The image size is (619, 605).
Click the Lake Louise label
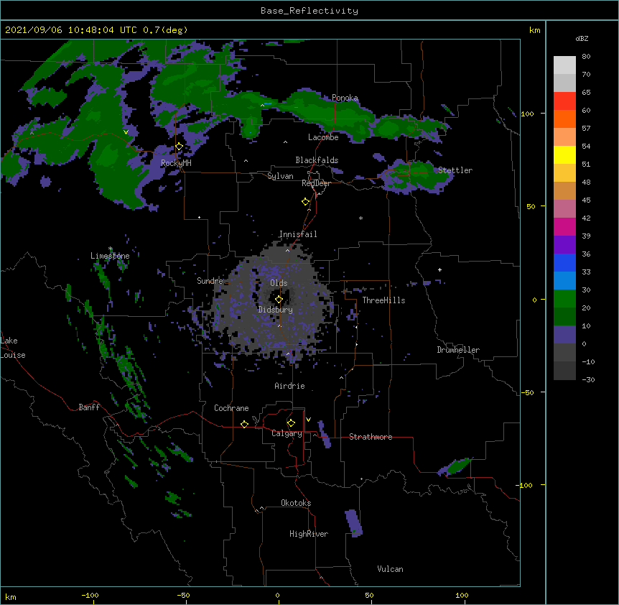(13, 348)
